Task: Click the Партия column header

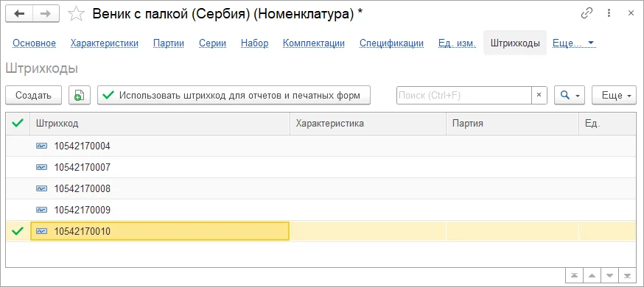Action: point(513,123)
